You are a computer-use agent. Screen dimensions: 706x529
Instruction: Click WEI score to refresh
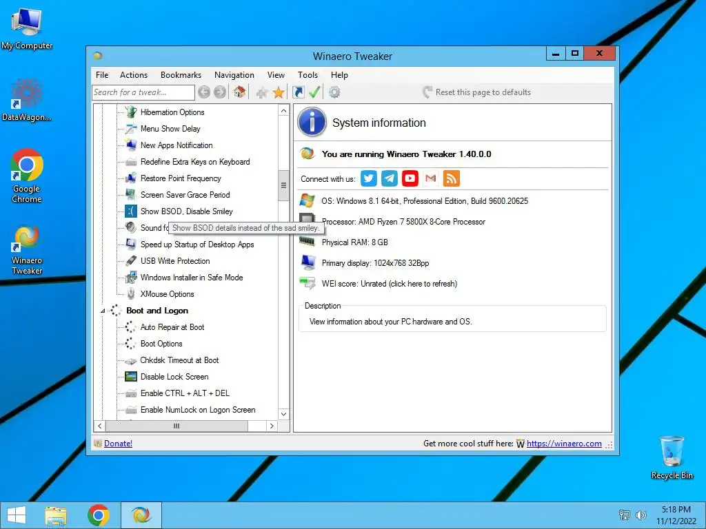(x=390, y=284)
